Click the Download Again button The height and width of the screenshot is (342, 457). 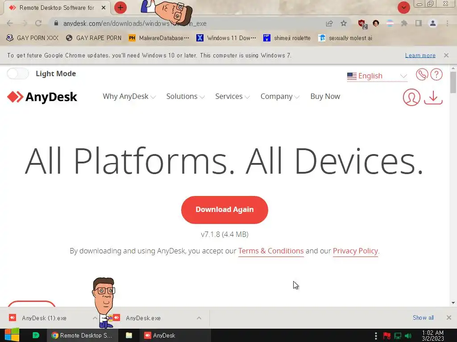pyautogui.click(x=224, y=210)
